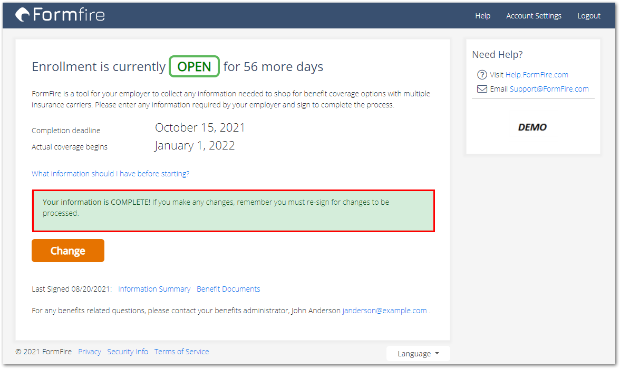Email janderson@example.com benefits administrator

coord(384,311)
